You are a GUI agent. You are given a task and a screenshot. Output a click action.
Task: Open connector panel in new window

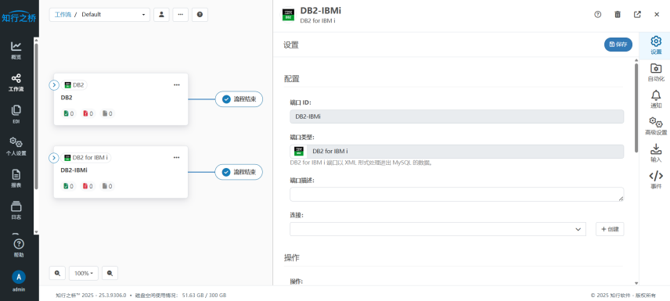637,15
